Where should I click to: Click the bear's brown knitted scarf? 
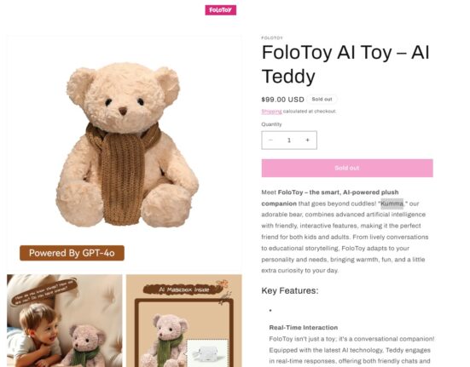tap(121, 174)
